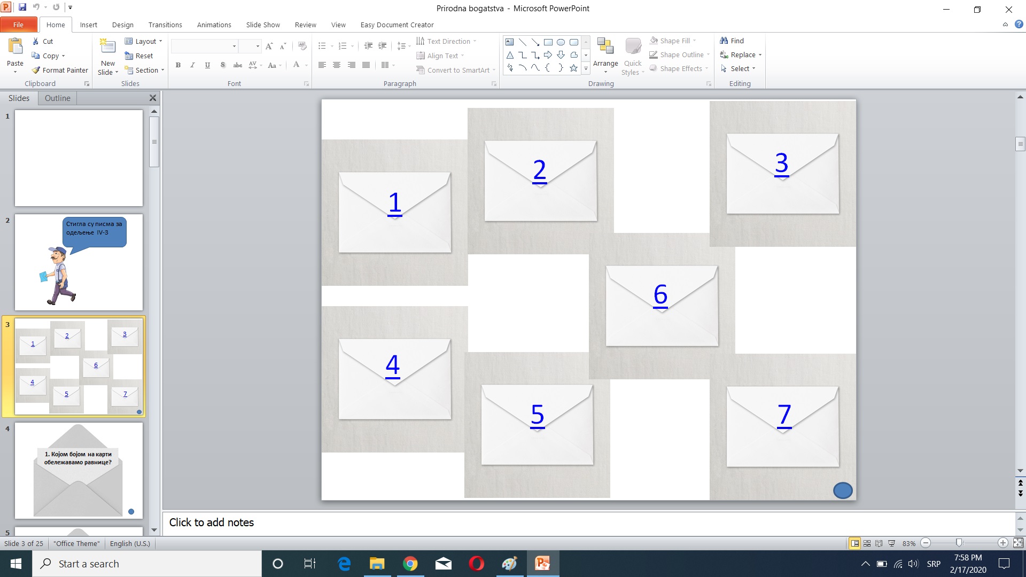Open the Animations ribbon tab
The height and width of the screenshot is (577, 1026).
(x=214, y=25)
